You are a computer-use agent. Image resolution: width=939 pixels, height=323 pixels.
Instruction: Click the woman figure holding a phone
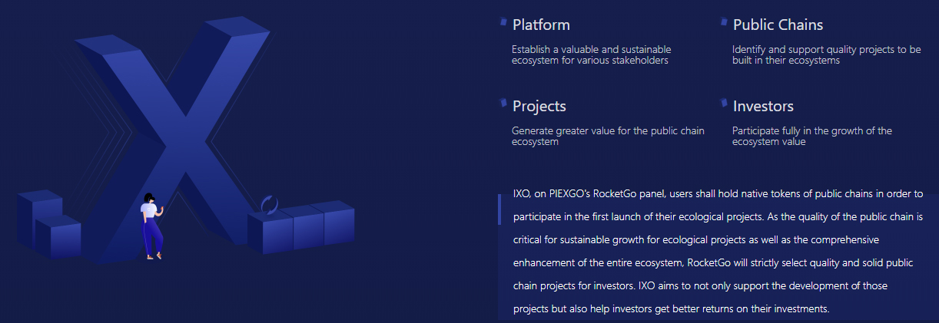[x=152, y=225]
